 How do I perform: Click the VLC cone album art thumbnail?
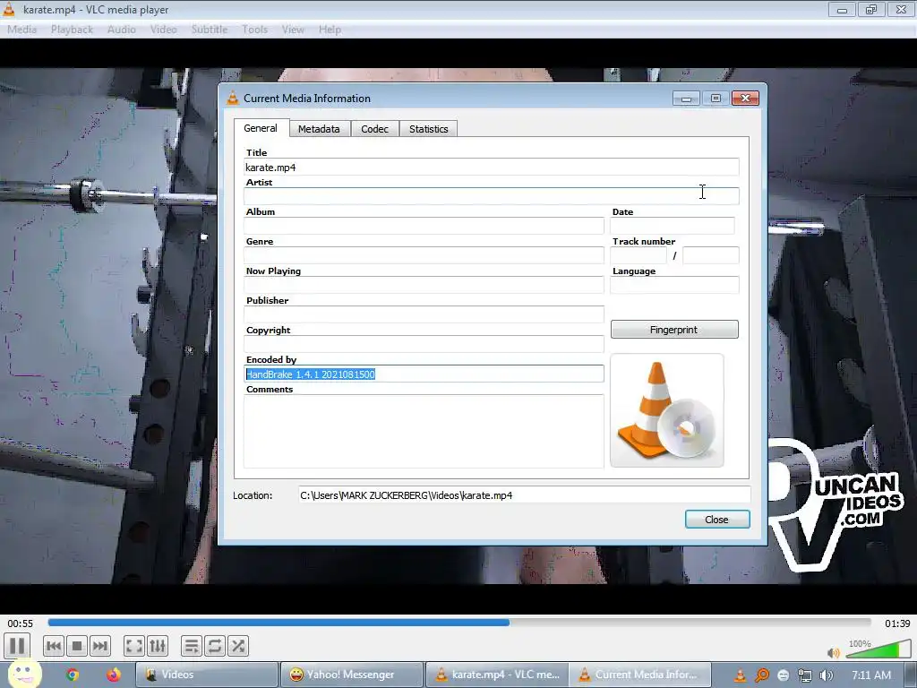pyautogui.click(x=667, y=410)
